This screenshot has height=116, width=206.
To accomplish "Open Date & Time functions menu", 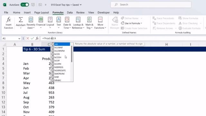I will click(x=67, y=23).
